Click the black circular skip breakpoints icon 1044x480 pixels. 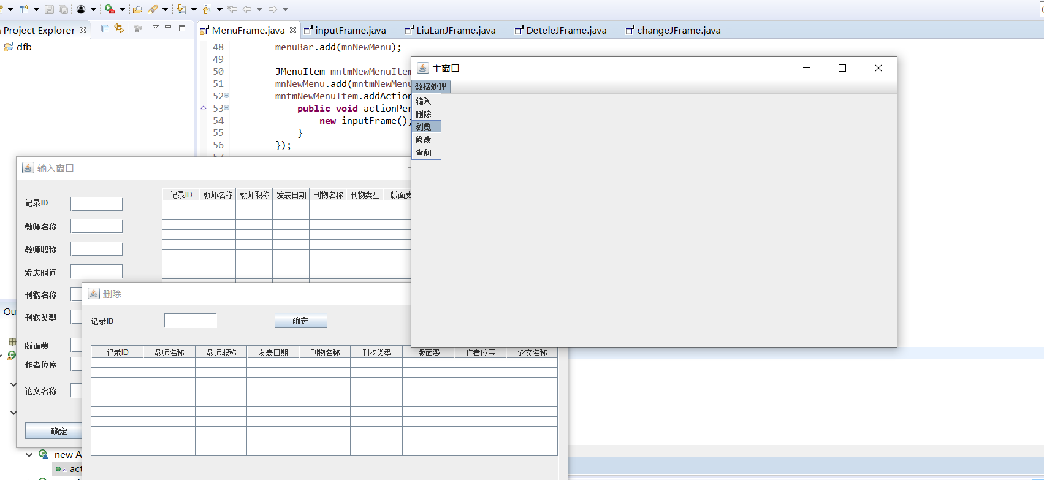pyautogui.click(x=81, y=9)
